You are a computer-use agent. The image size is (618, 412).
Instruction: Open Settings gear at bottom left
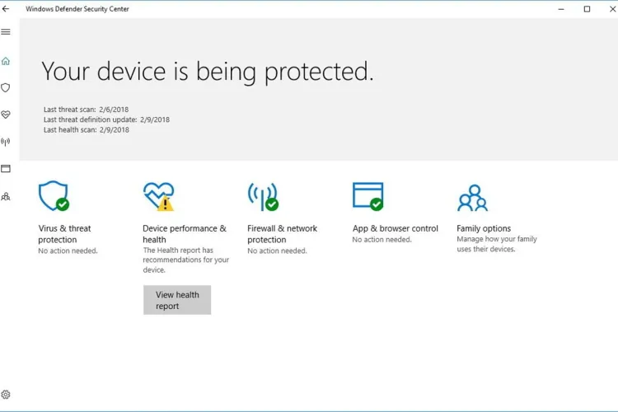pos(7,395)
